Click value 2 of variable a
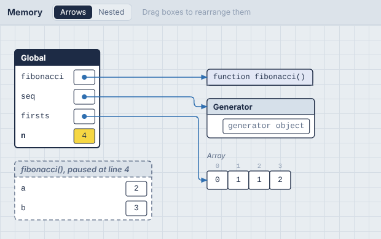The image size is (381, 239). coord(136,189)
